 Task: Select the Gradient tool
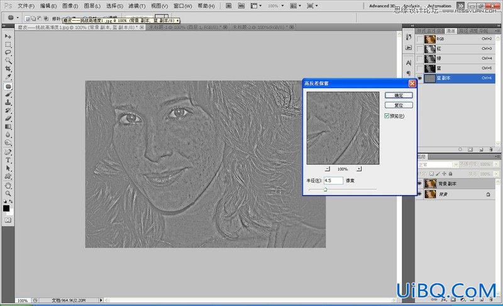8,127
